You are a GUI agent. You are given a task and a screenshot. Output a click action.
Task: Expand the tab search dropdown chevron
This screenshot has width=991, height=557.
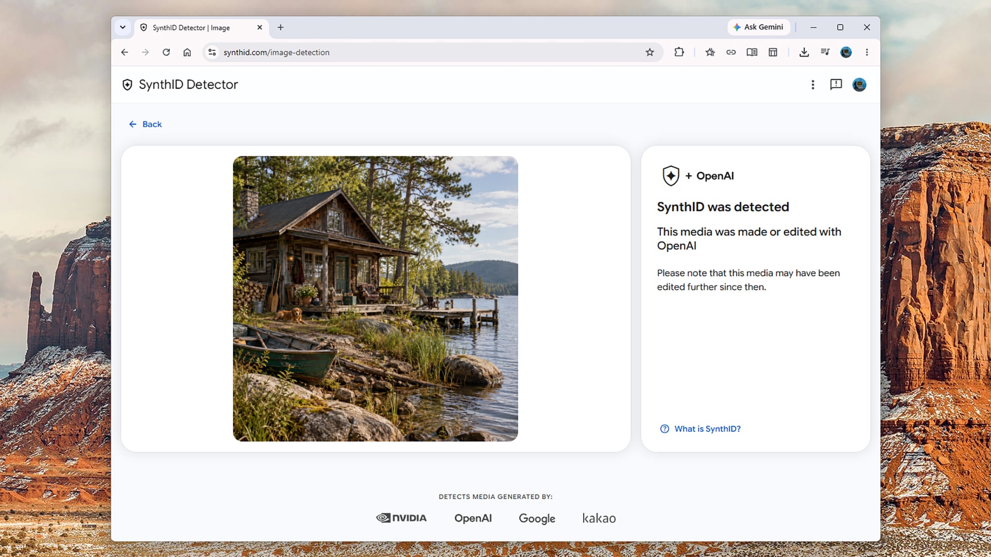[x=123, y=27]
